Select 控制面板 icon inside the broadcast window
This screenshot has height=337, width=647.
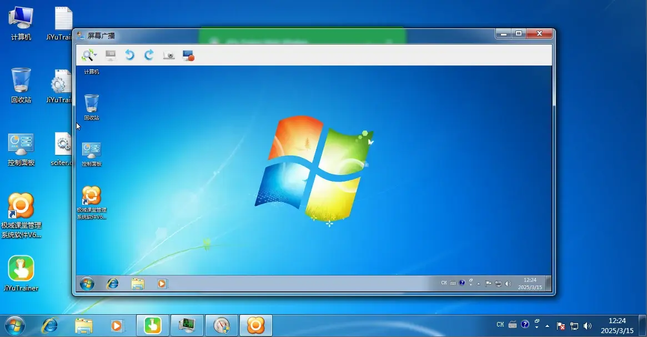[92, 154]
